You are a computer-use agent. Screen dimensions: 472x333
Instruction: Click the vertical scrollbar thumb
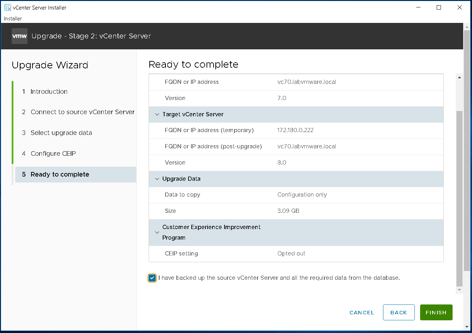point(459,198)
